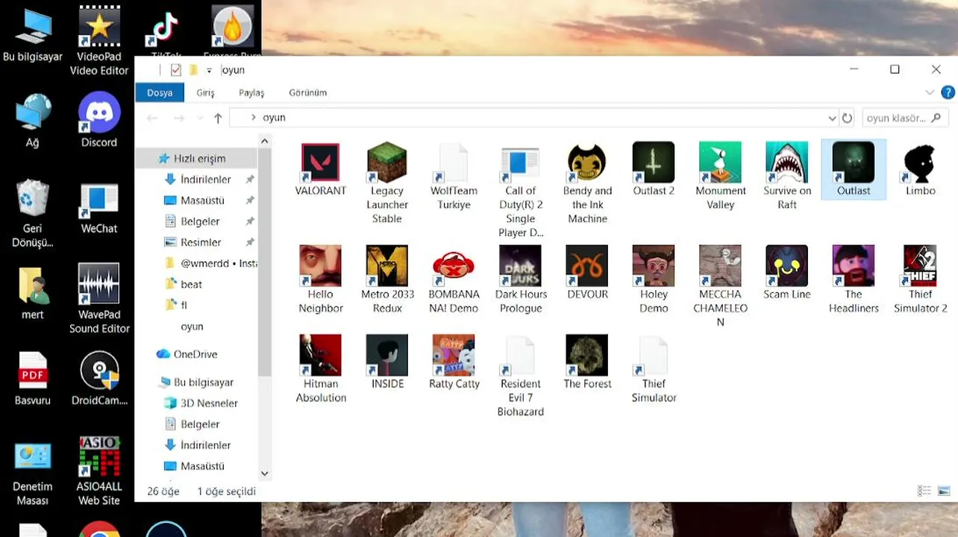
Task: Open the Dosya menu
Action: tap(160, 92)
